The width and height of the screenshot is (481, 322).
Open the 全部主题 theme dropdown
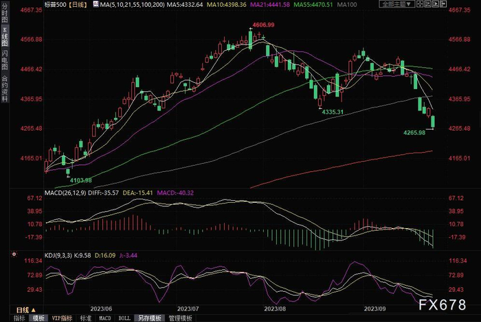pos(397,4)
